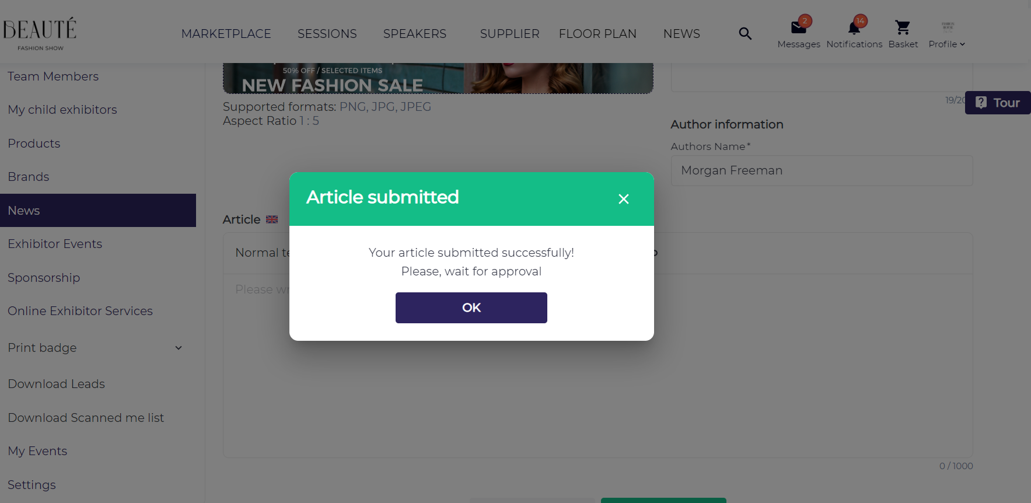Open Sponsorship in the sidebar
The image size is (1031, 503).
[44, 278]
